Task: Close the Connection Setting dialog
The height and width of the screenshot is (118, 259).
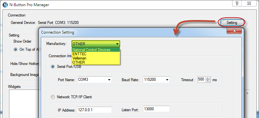Action: [234, 31]
